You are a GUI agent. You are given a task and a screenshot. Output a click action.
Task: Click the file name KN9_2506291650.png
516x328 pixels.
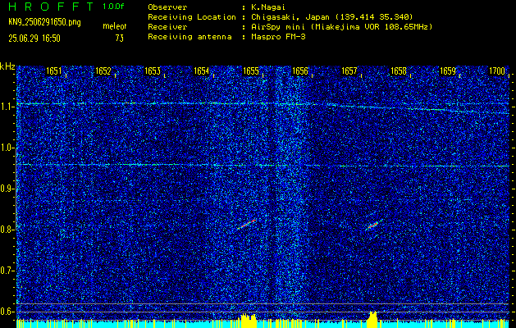pos(44,23)
